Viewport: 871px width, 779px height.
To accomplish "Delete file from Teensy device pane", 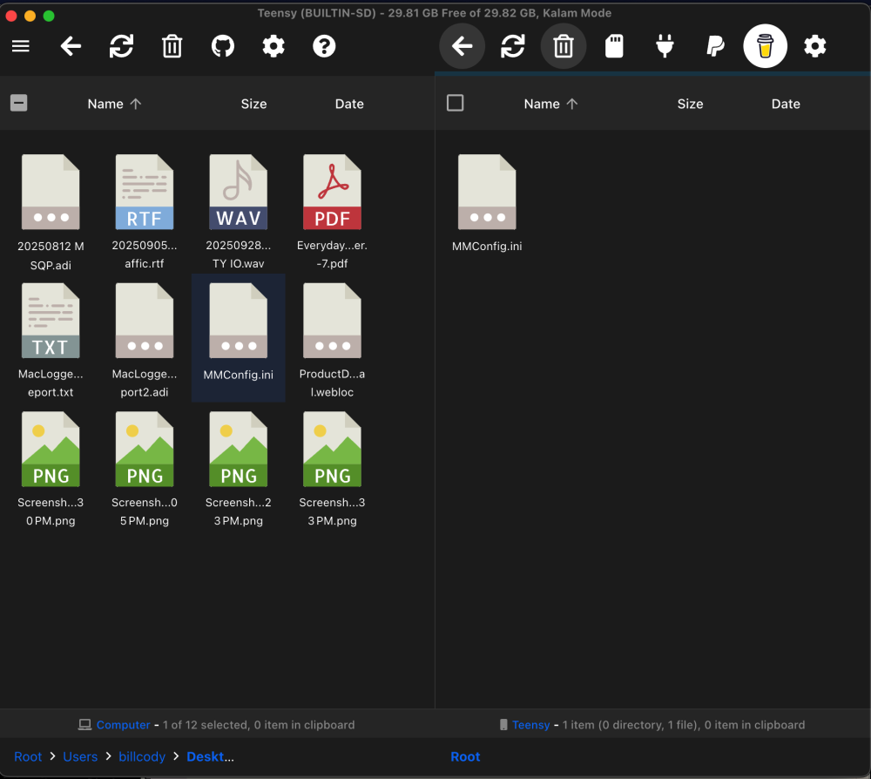I will click(x=564, y=46).
